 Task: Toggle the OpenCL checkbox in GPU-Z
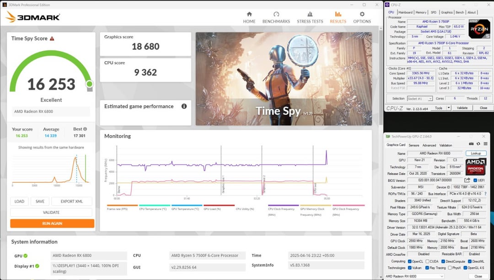tap(409, 261)
